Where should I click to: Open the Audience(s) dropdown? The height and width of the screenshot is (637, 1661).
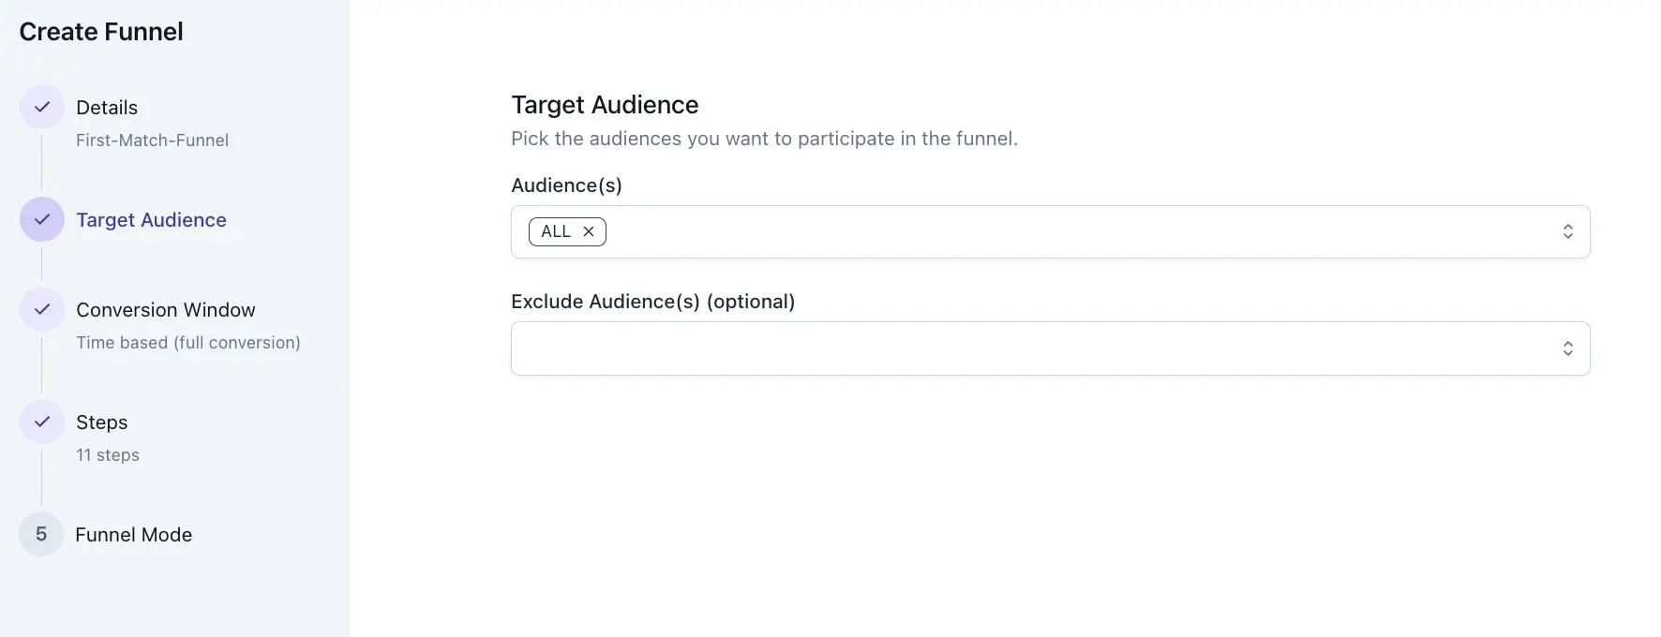(x=1031, y=230)
